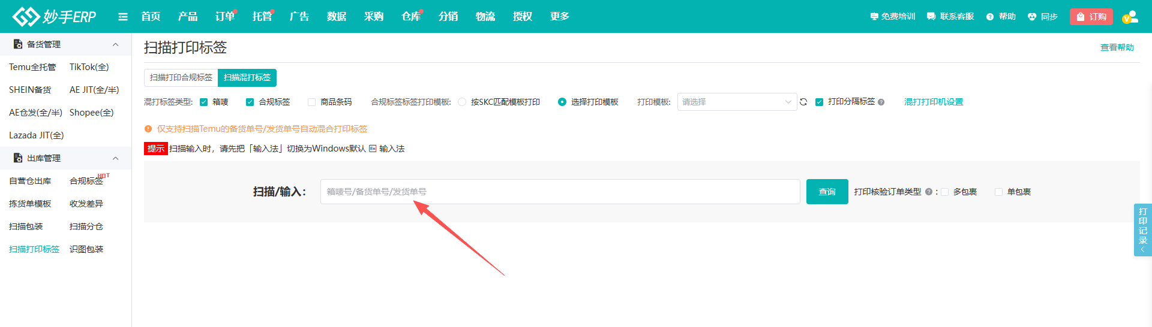1152x327 pixels.
Task: Select the 选择打印模板 radio button
Action: (562, 102)
